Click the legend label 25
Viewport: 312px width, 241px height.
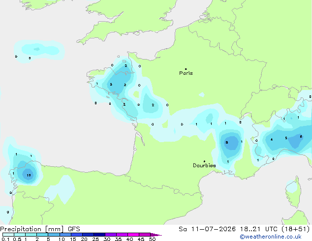click(x=95, y=239)
